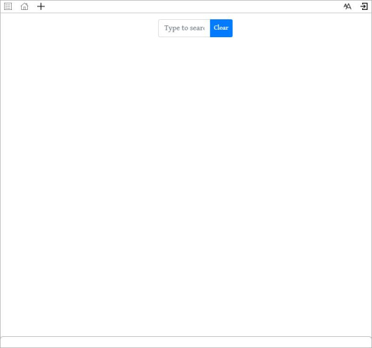Show the sidebar list icon menu

click(x=8, y=6)
